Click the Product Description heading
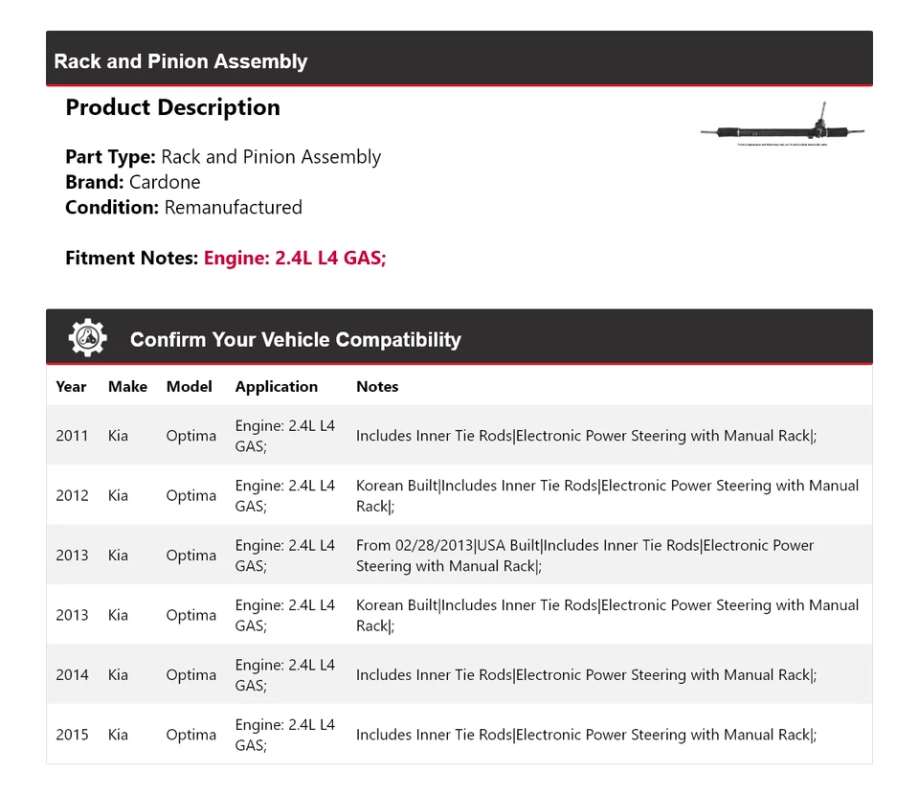This screenshot has height=795, width=919. (x=172, y=107)
